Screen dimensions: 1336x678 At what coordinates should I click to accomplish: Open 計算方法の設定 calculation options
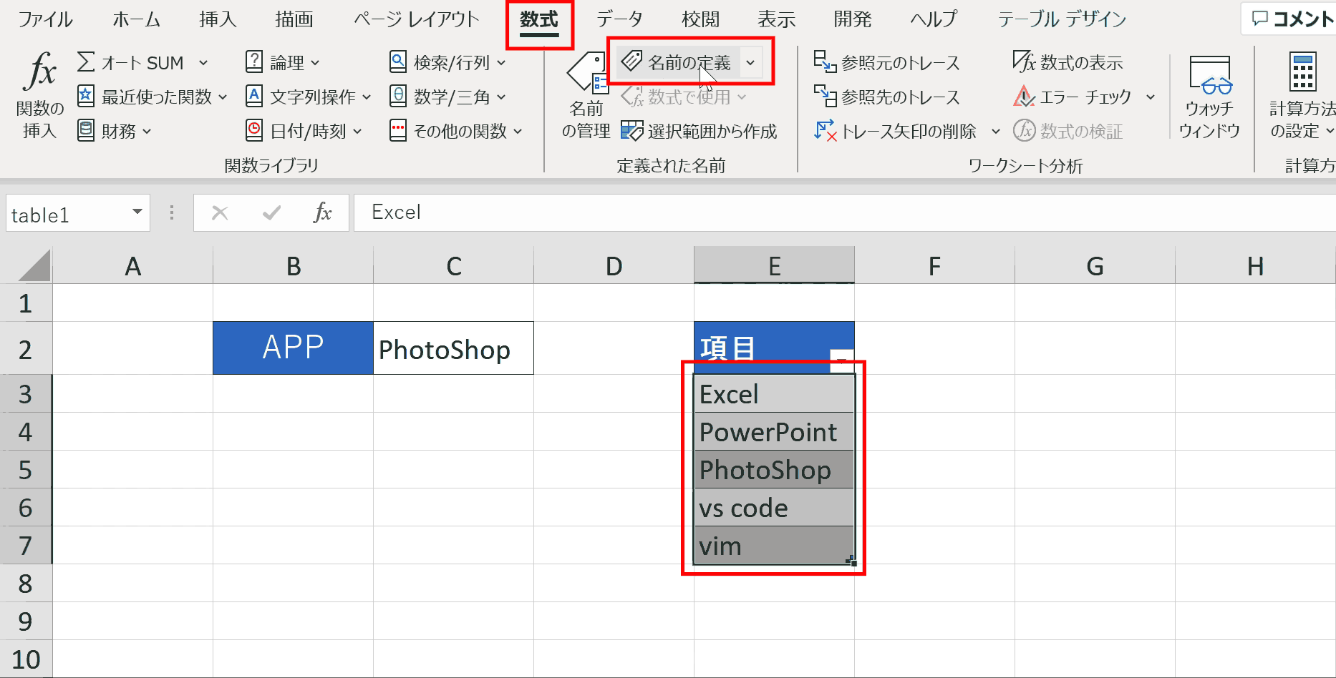[x=1302, y=97]
